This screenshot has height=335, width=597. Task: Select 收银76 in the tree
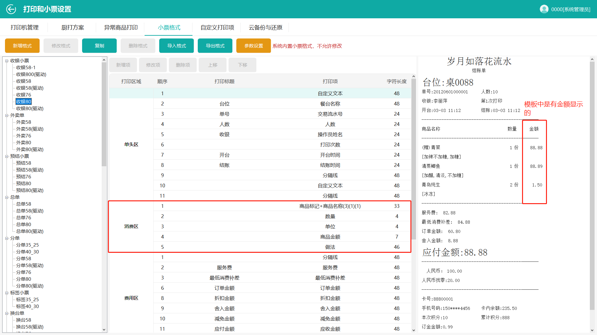coord(24,95)
